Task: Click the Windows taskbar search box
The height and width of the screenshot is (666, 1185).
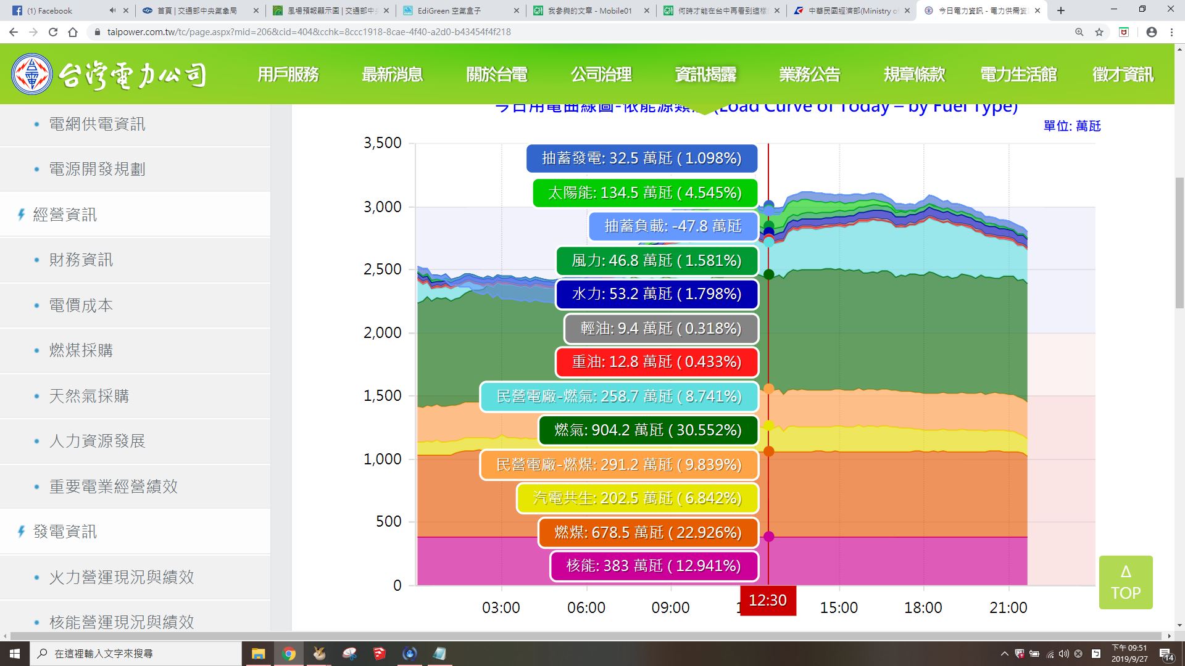Action: click(136, 654)
